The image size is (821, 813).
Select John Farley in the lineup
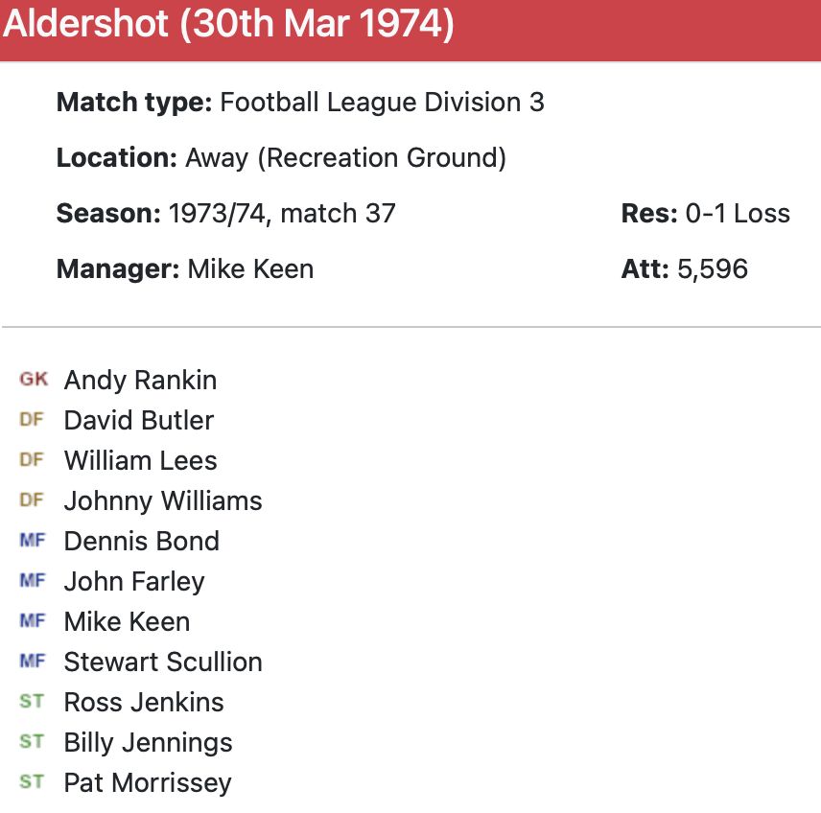click(x=134, y=582)
